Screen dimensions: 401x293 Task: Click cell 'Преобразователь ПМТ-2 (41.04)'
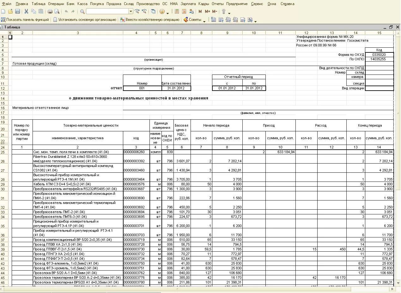(78, 212)
